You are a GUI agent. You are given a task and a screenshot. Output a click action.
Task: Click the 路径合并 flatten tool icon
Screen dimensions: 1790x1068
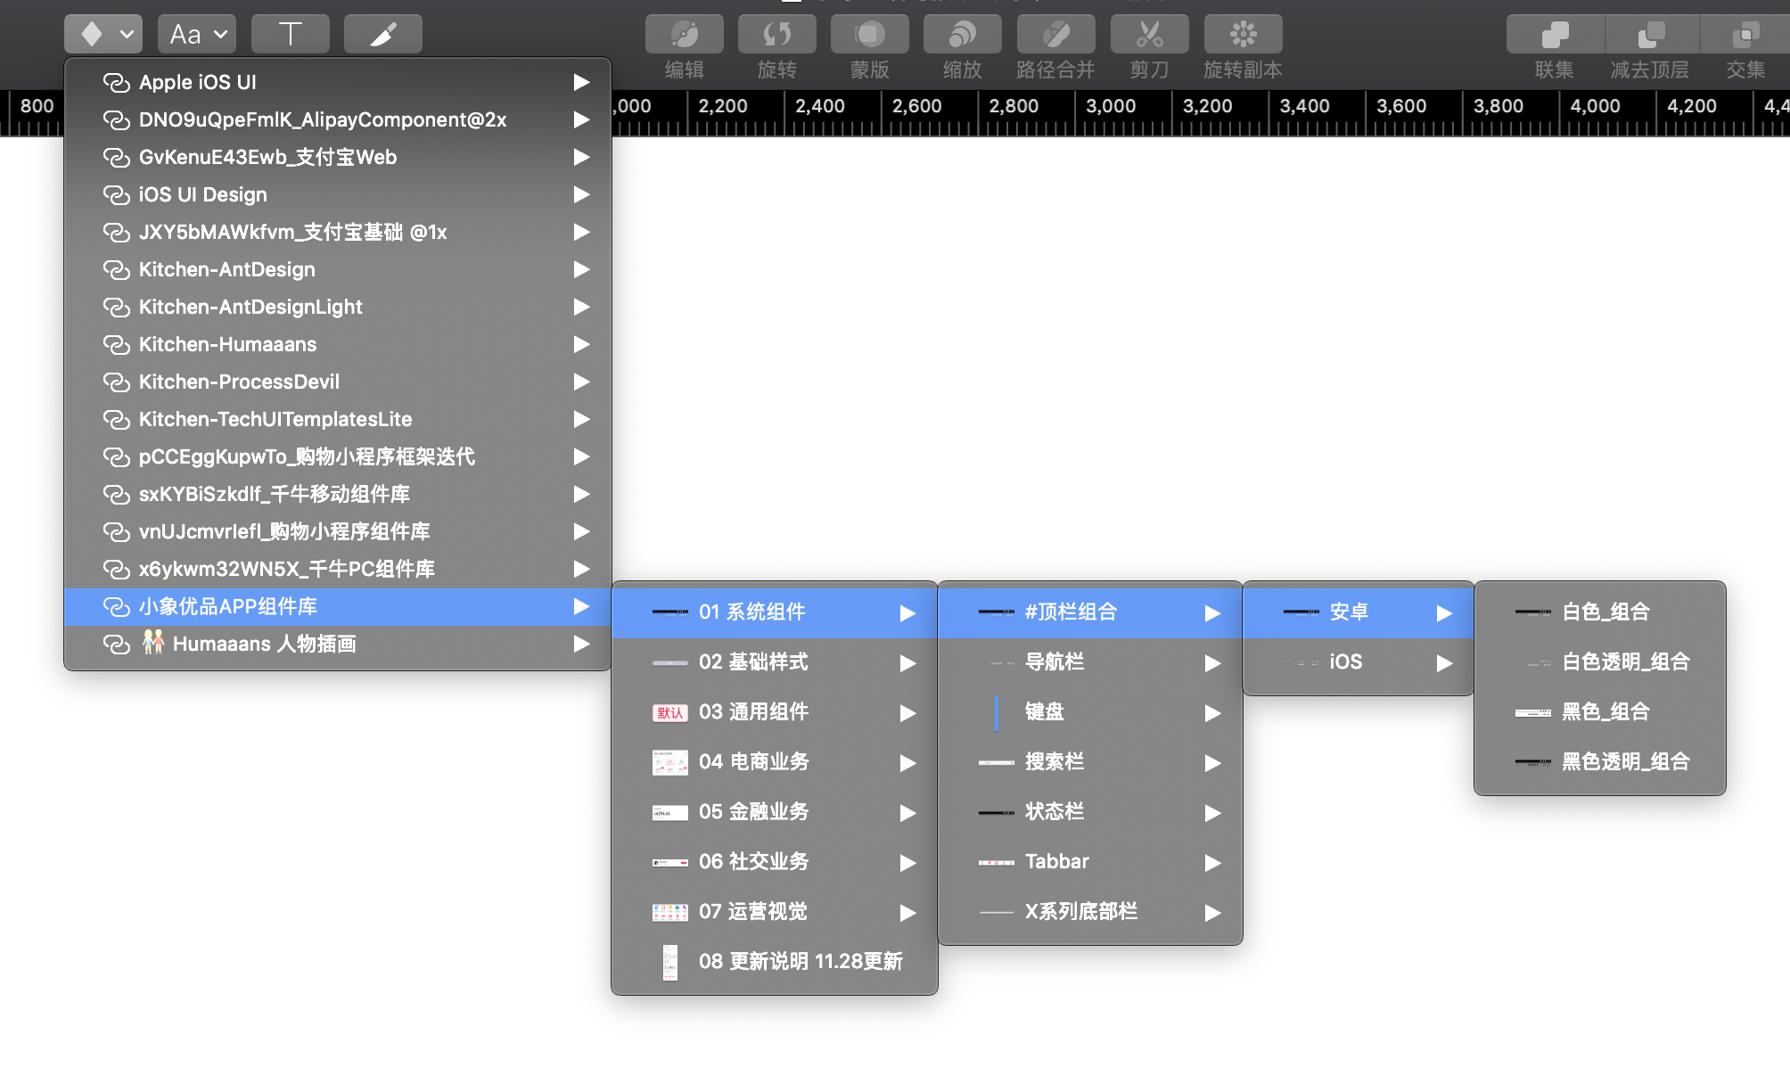click(1055, 34)
